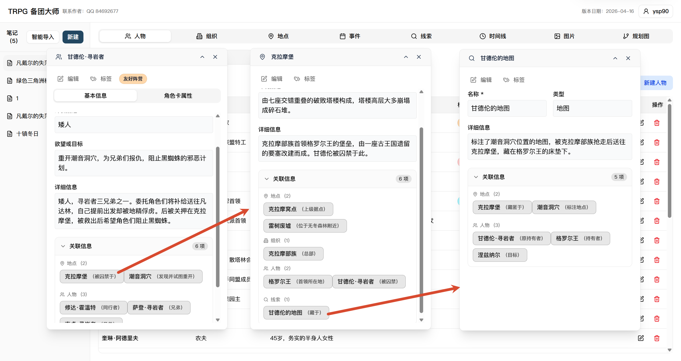The width and height of the screenshot is (681, 361).
Task: Close the 甘德伦的地图 panel
Action: click(x=628, y=58)
